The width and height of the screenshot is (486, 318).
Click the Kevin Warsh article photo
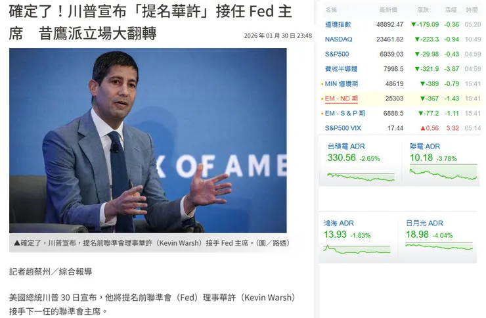(x=148, y=141)
